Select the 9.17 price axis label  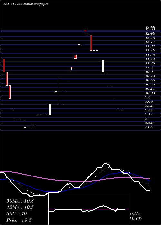(149, 114)
